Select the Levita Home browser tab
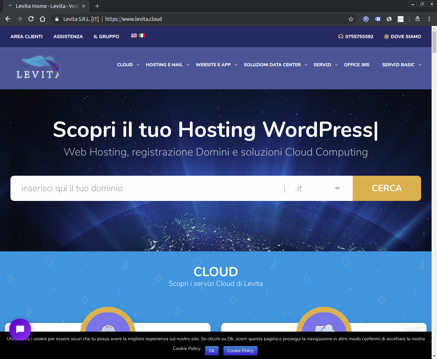Image resolution: width=437 pixels, height=359 pixels. pyautogui.click(x=47, y=6)
